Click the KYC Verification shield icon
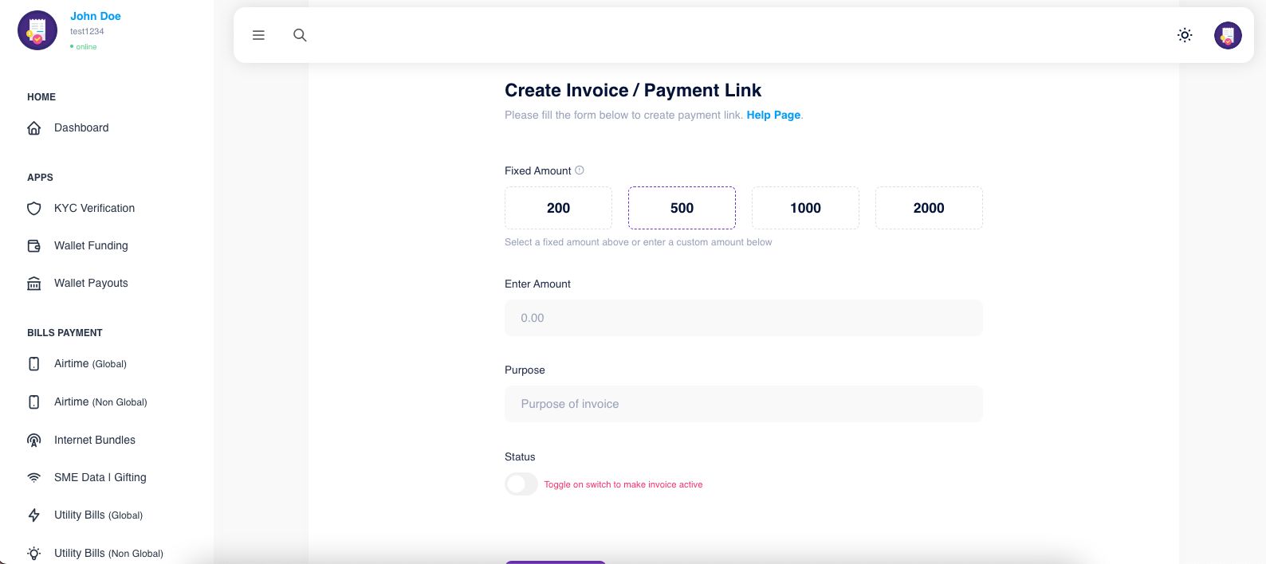Viewport: 1266px width, 564px height. (34, 209)
